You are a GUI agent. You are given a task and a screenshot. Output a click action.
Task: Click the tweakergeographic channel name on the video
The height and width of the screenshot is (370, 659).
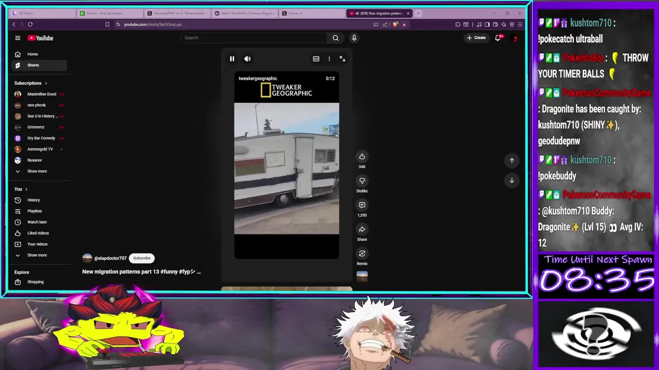258,79
